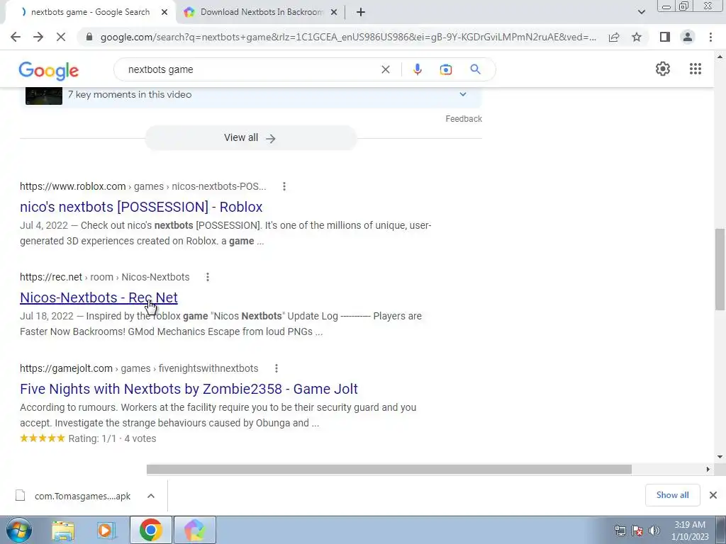This screenshot has width=726, height=544.
Task: Open options for the rec.net result
Action: pyautogui.click(x=208, y=277)
